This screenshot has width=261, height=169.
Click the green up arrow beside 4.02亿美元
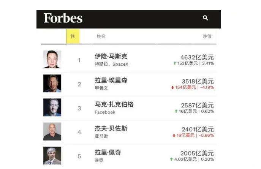[171, 159]
